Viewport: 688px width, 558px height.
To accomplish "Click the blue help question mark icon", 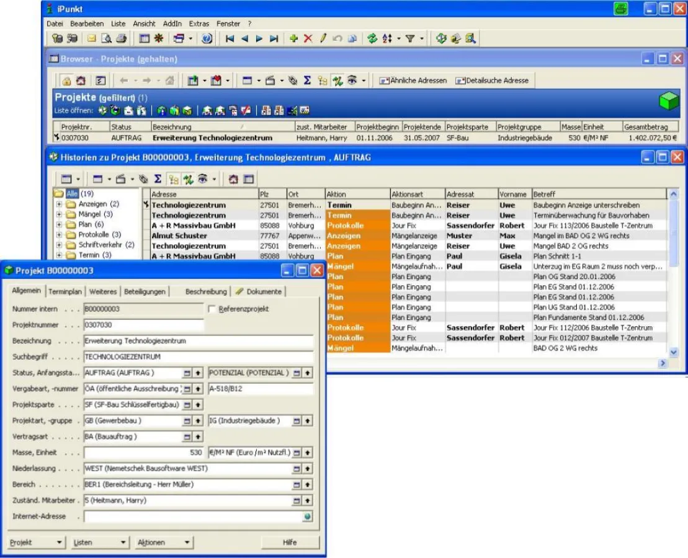I will coord(207,38).
